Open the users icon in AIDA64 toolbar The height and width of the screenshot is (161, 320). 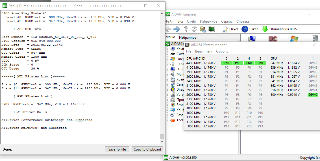pos(203,29)
